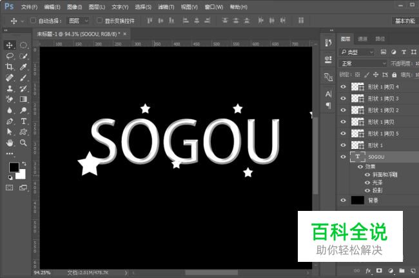This screenshot has width=419, height=278.
Task: Select the Path Selection tool
Action: (10, 132)
